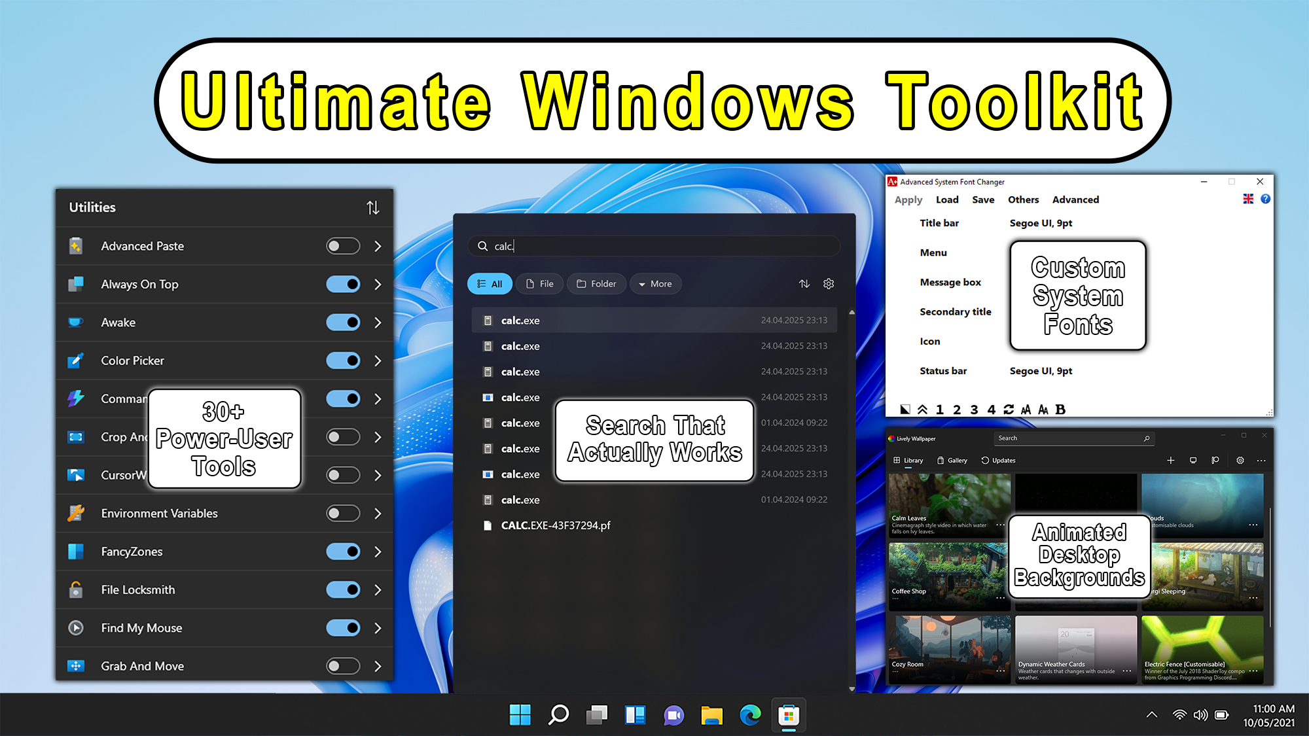
Task: Open the More filter dropdown in search
Action: click(656, 284)
